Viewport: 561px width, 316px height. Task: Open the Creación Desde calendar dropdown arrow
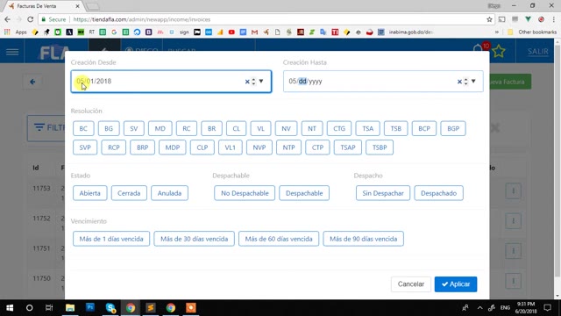(x=261, y=82)
